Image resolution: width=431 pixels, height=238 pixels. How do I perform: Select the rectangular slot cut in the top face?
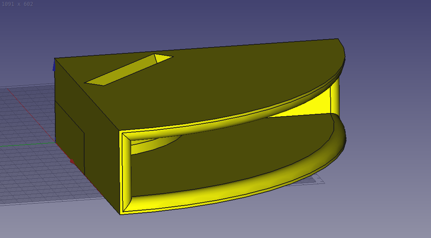(129, 70)
